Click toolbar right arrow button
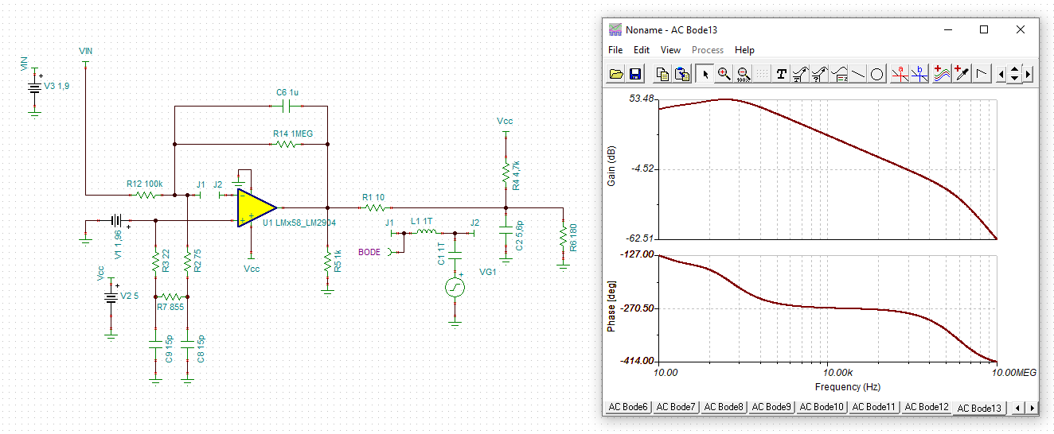This screenshot has width=1054, height=434. (1028, 74)
